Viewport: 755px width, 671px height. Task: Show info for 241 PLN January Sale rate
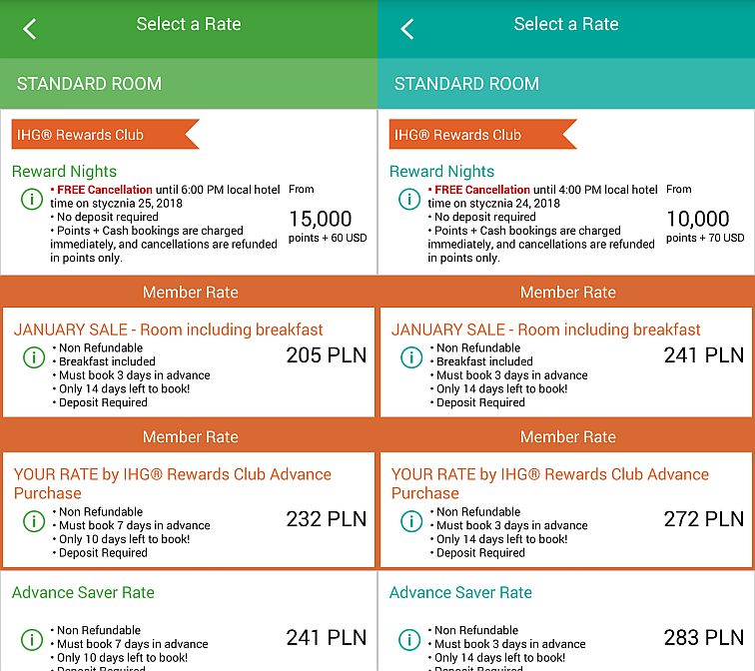411,357
